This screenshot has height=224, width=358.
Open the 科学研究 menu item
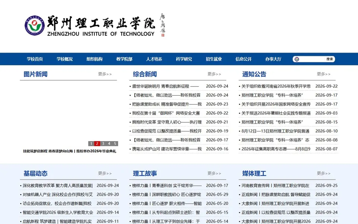(x=184, y=59)
